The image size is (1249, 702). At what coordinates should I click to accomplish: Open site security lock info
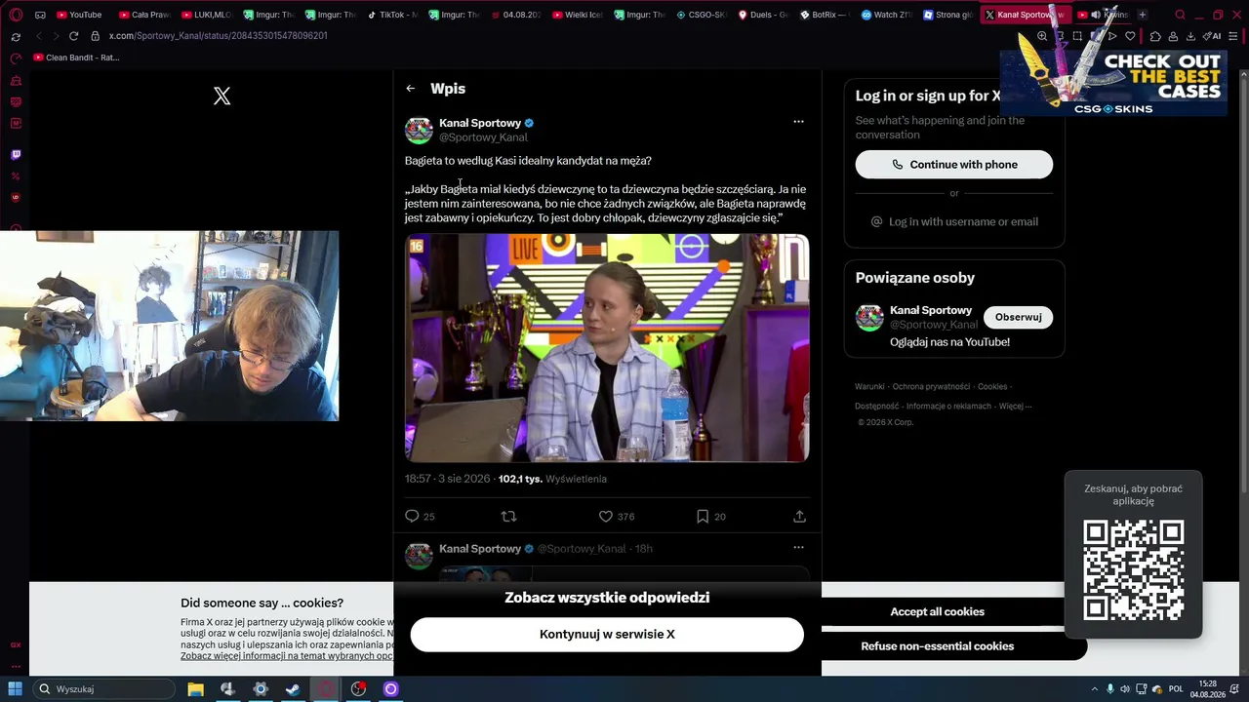[x=95, y=36]
